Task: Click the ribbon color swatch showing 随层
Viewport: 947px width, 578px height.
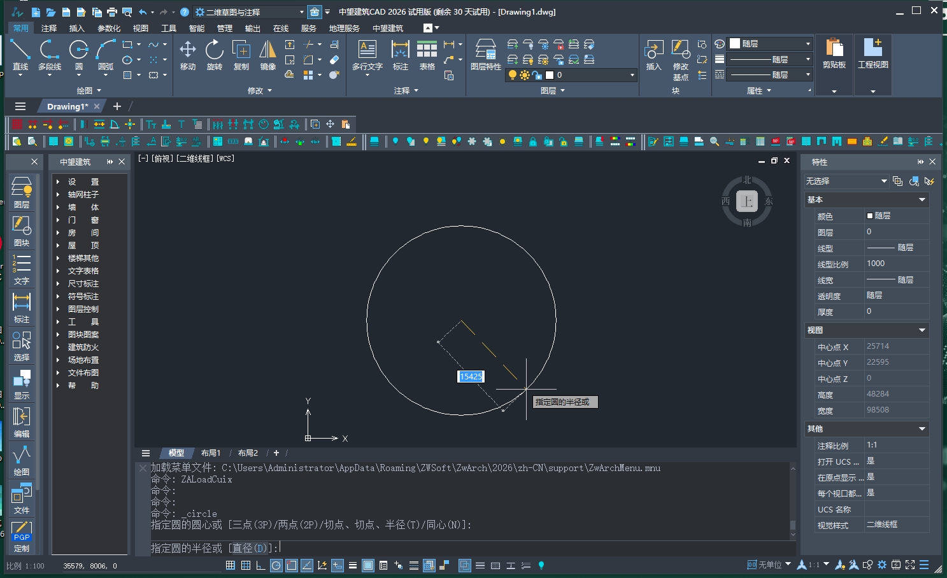Action: pos(735,44)
